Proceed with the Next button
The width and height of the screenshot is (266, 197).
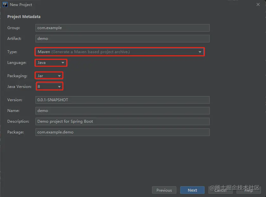tap(192, 190)
